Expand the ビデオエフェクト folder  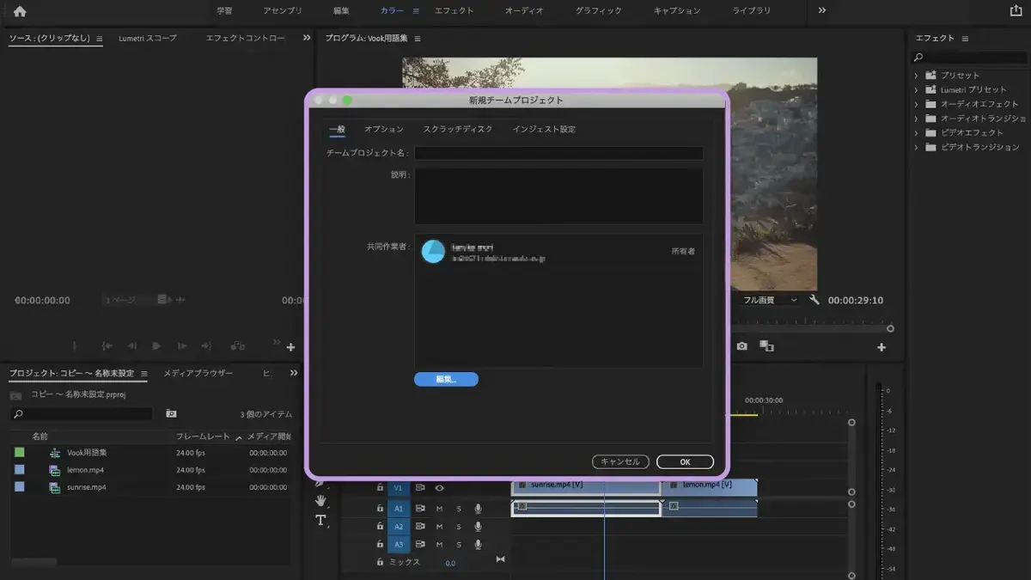coord(916,133)
